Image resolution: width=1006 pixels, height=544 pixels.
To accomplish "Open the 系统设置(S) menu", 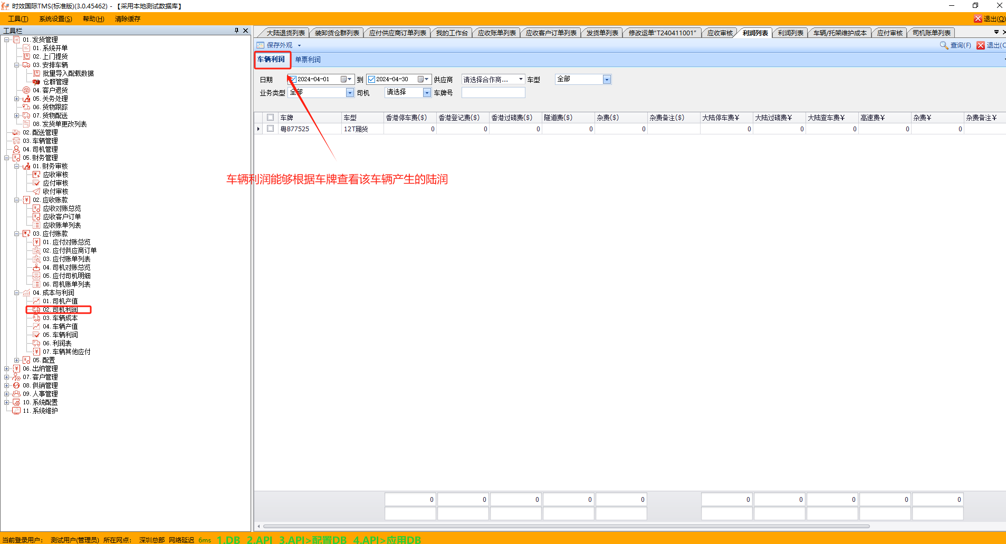I will (55, 19).
